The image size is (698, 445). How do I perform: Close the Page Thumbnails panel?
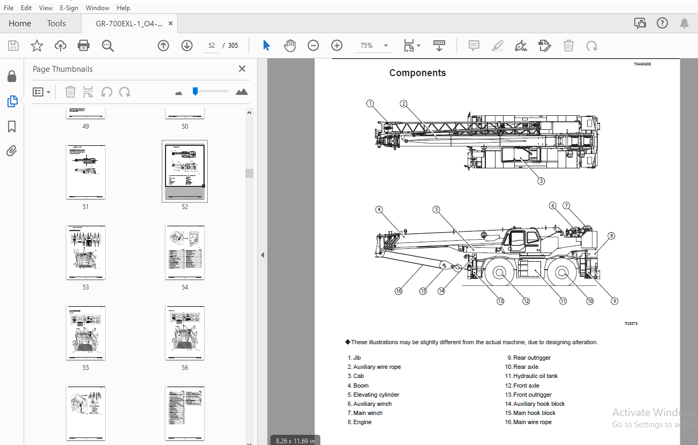242,69
